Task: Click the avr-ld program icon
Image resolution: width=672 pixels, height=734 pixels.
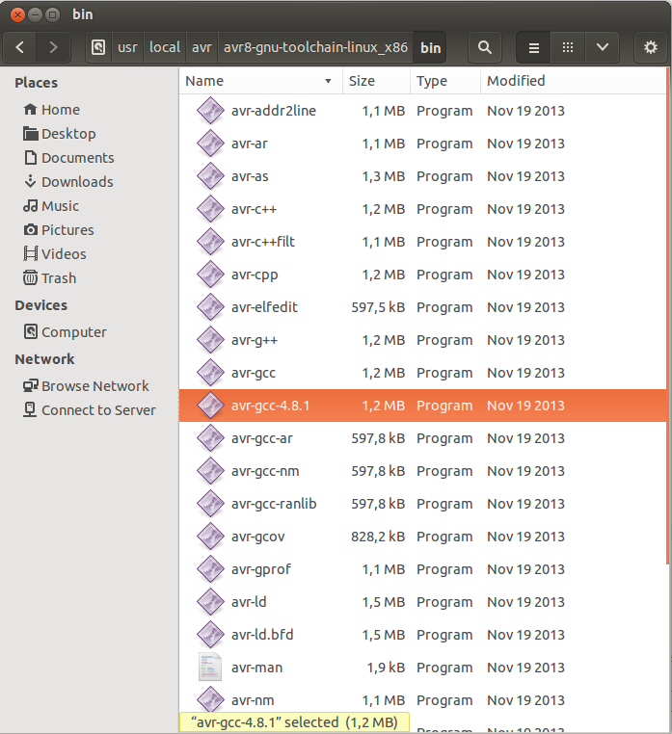Action: pyautogui.click(x=210, y=602)
